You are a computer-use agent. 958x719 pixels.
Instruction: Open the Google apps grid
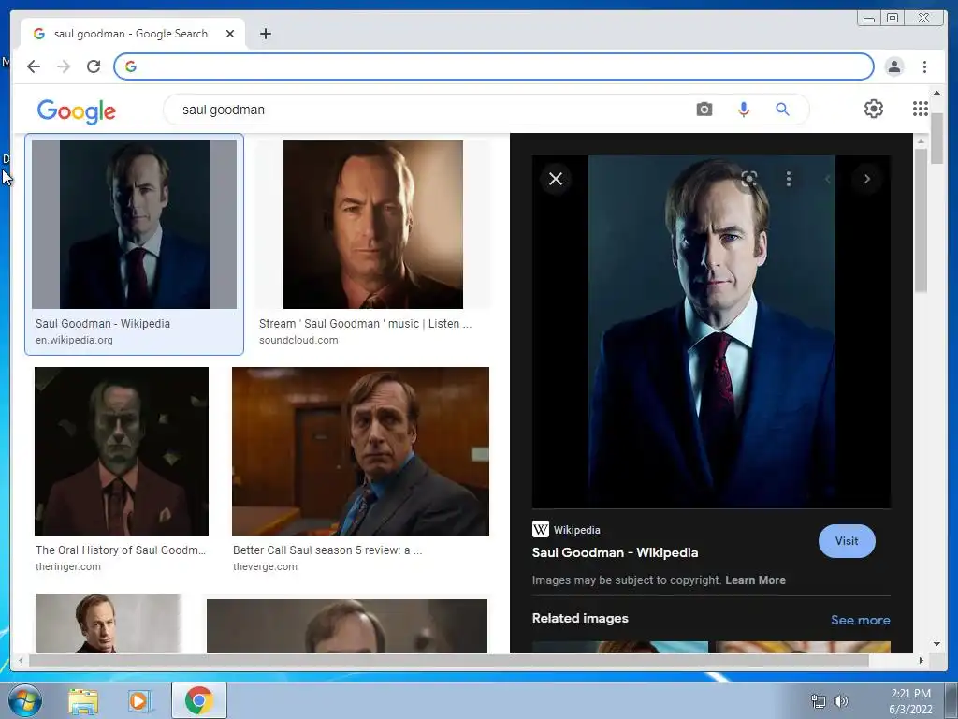[x=921, y=109]
